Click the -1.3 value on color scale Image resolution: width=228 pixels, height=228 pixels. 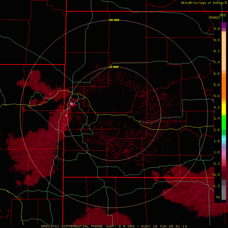[216, 186]
